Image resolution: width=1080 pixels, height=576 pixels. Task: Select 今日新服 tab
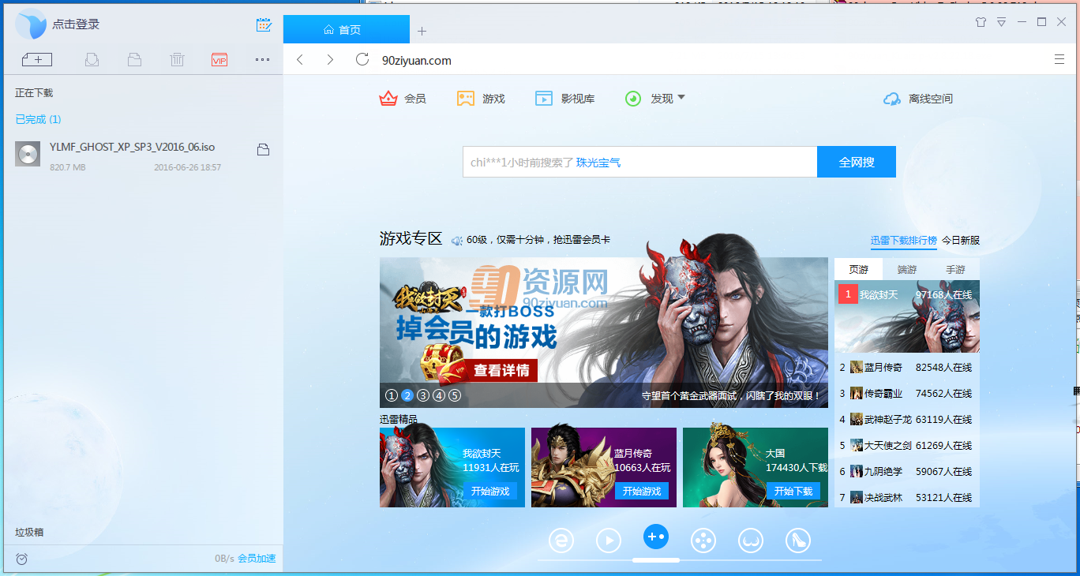tap(961, 240)
